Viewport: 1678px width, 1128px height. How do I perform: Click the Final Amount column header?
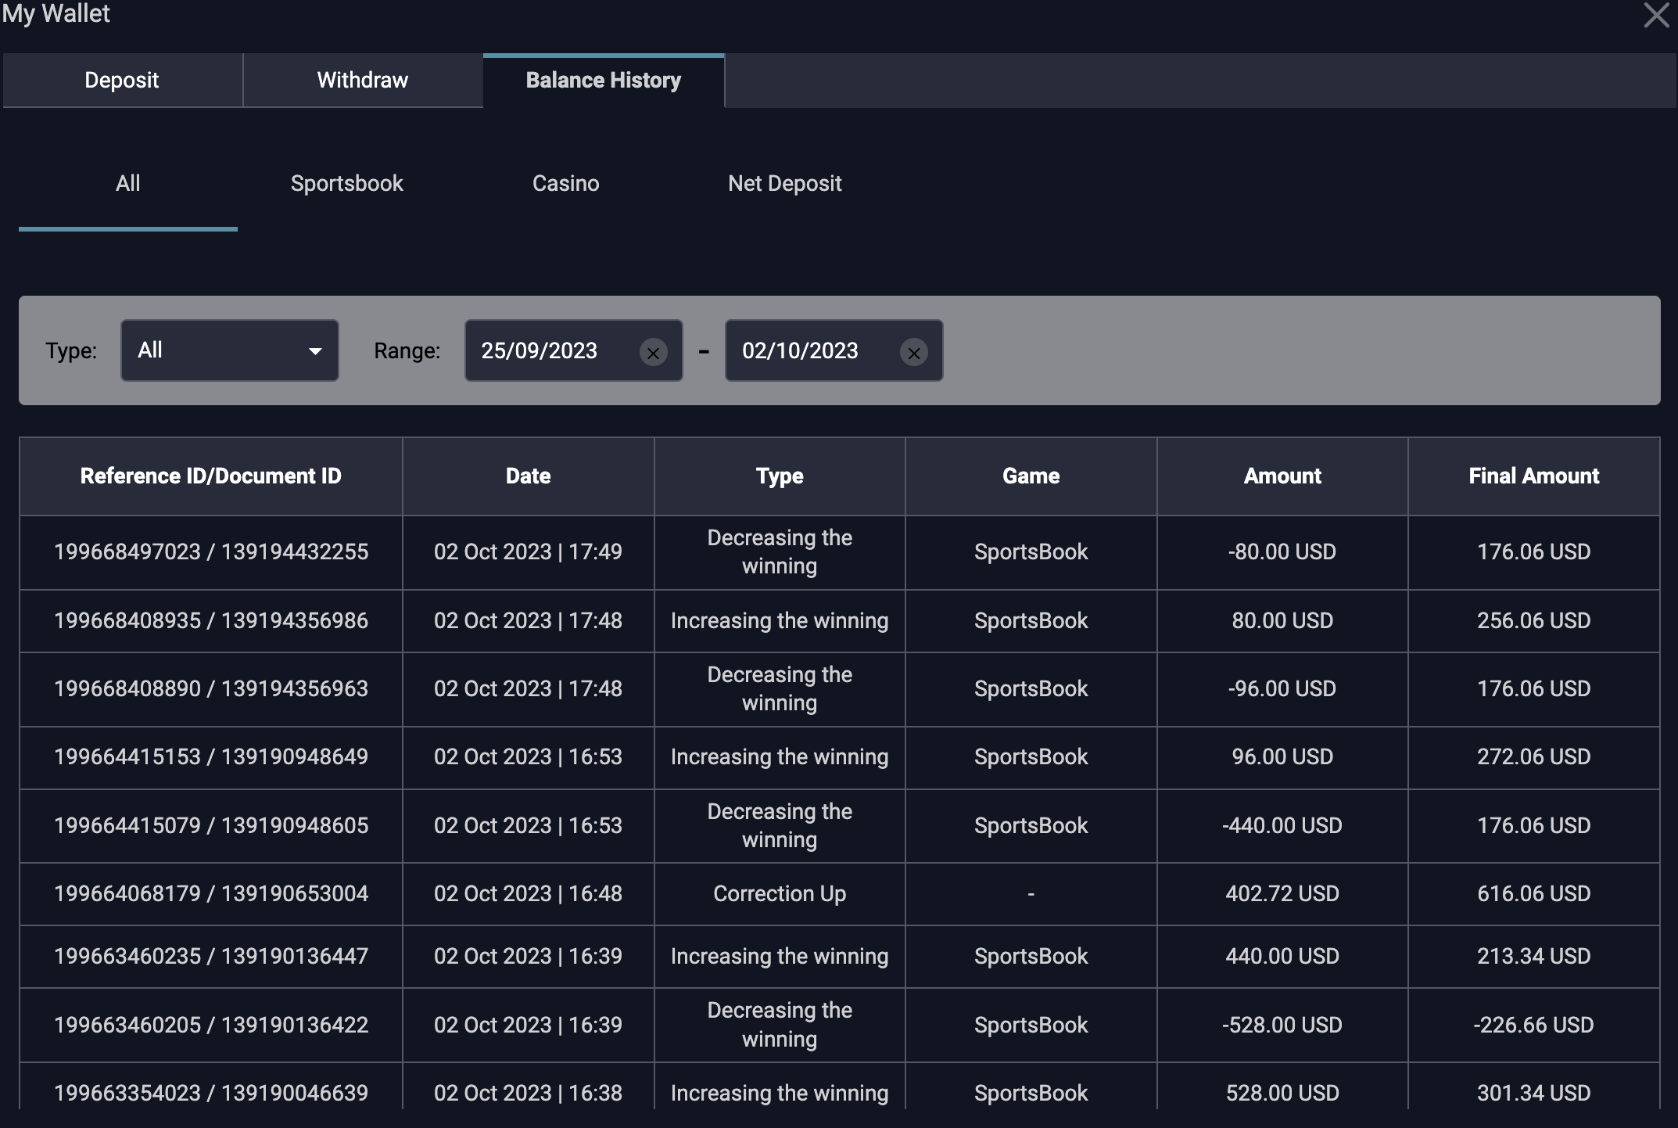(1533, 476)
